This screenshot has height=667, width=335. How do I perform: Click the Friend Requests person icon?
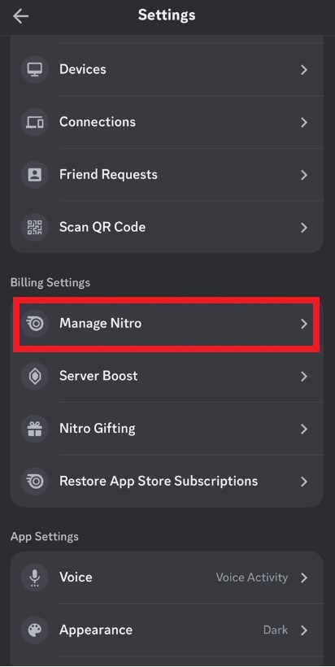tap(34, 175)
